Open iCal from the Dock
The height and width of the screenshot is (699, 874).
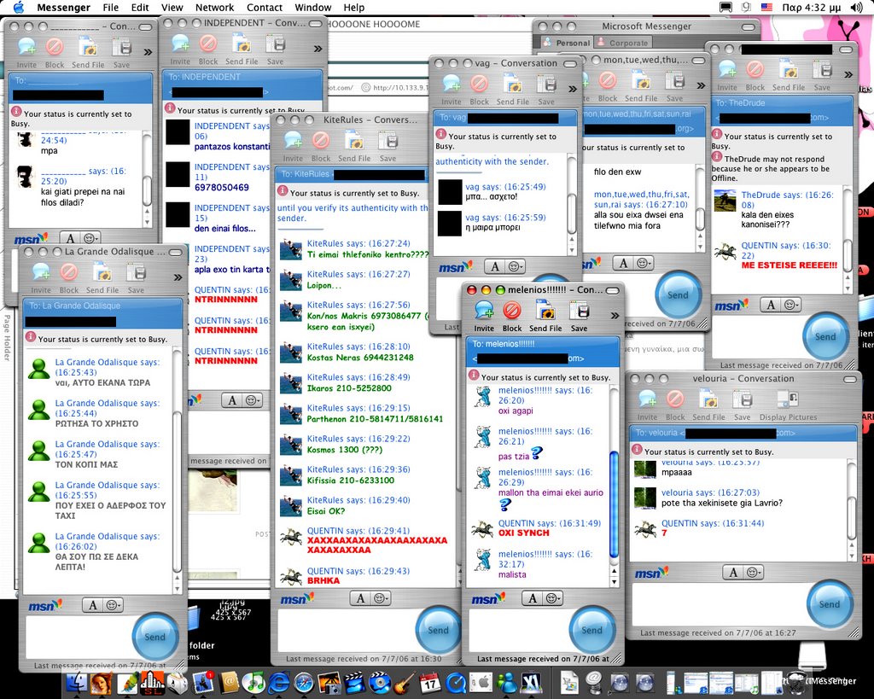click(x=430, y=682)
